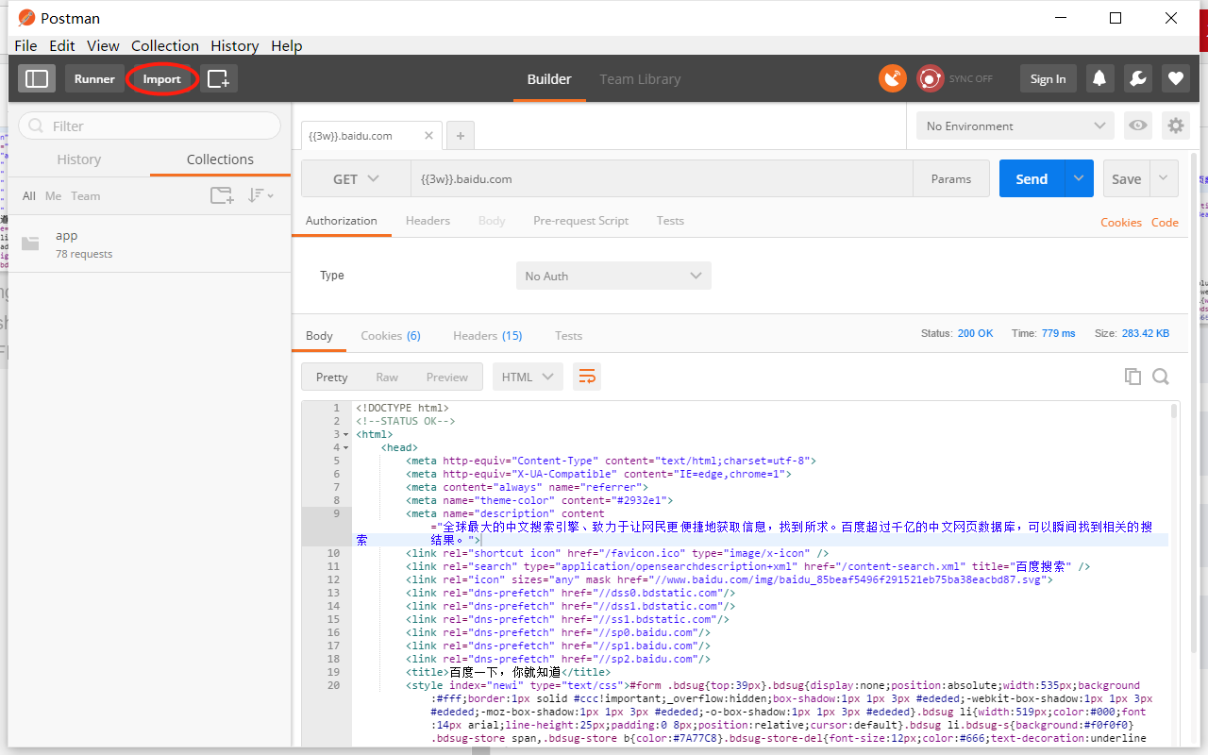Add a new request tab
Screen dimensions: 1208x755
(461, 136)
